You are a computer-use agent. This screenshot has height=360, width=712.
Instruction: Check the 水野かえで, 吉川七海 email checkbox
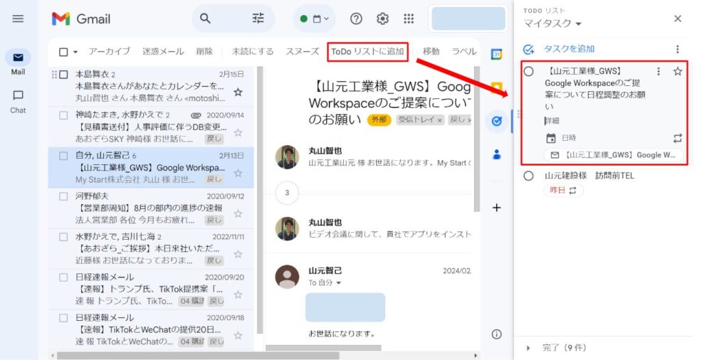pyautogui.click(x=63, y=236)
